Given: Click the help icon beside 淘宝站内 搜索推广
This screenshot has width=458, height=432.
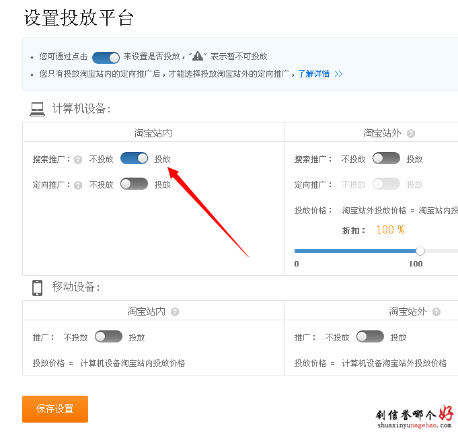Looking at the screenshot, I should coord(78,159).
